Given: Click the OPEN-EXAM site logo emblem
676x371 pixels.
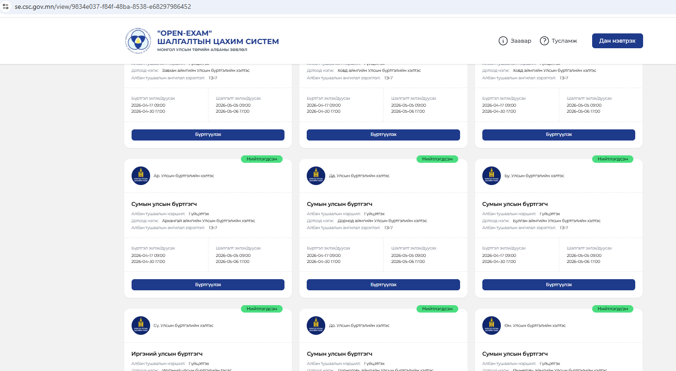Looking at the screenshot, I should coord(138,41).
